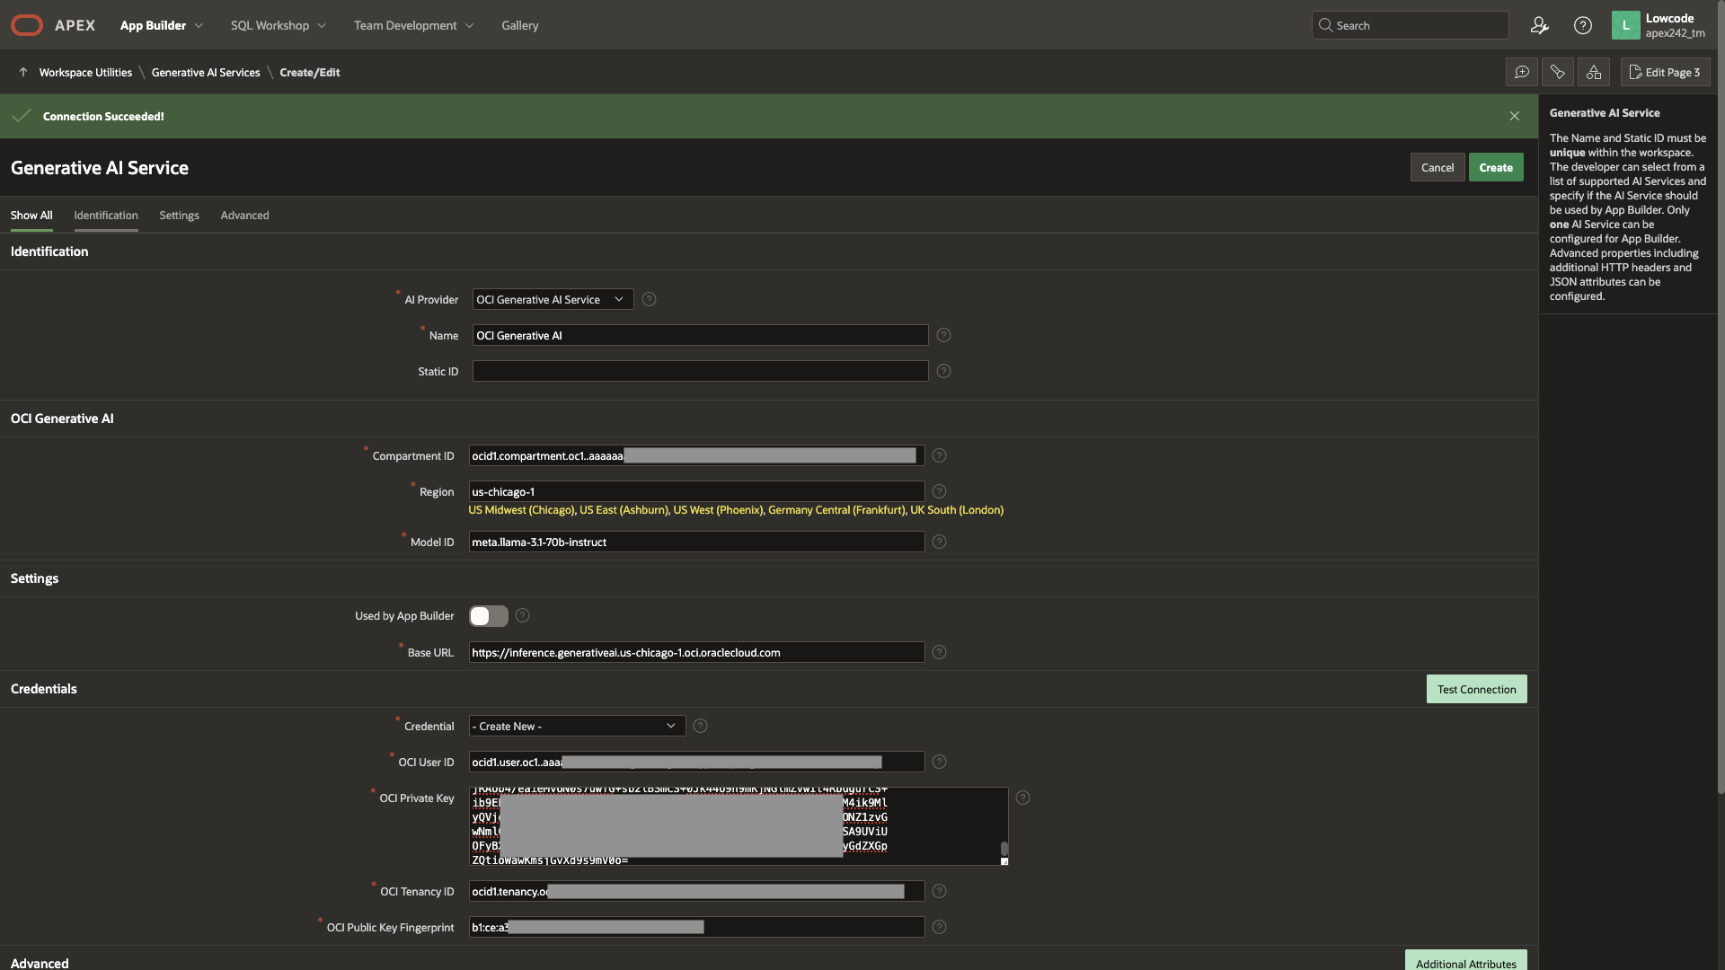Viewport: 1725px width, 970px height.
Task: Open the administration user icon menu
Action: [1539, 25]
